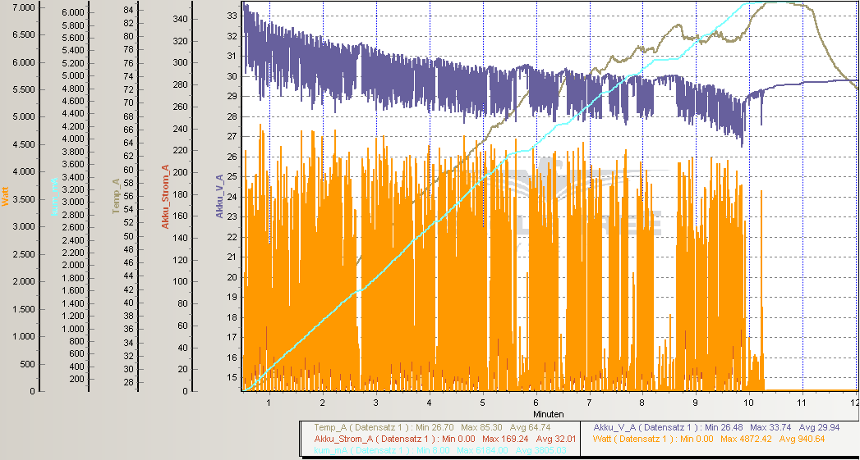860x460 pixels.
Task: Click the 7.000 tick on Watt axis
Action: [24, 7]
